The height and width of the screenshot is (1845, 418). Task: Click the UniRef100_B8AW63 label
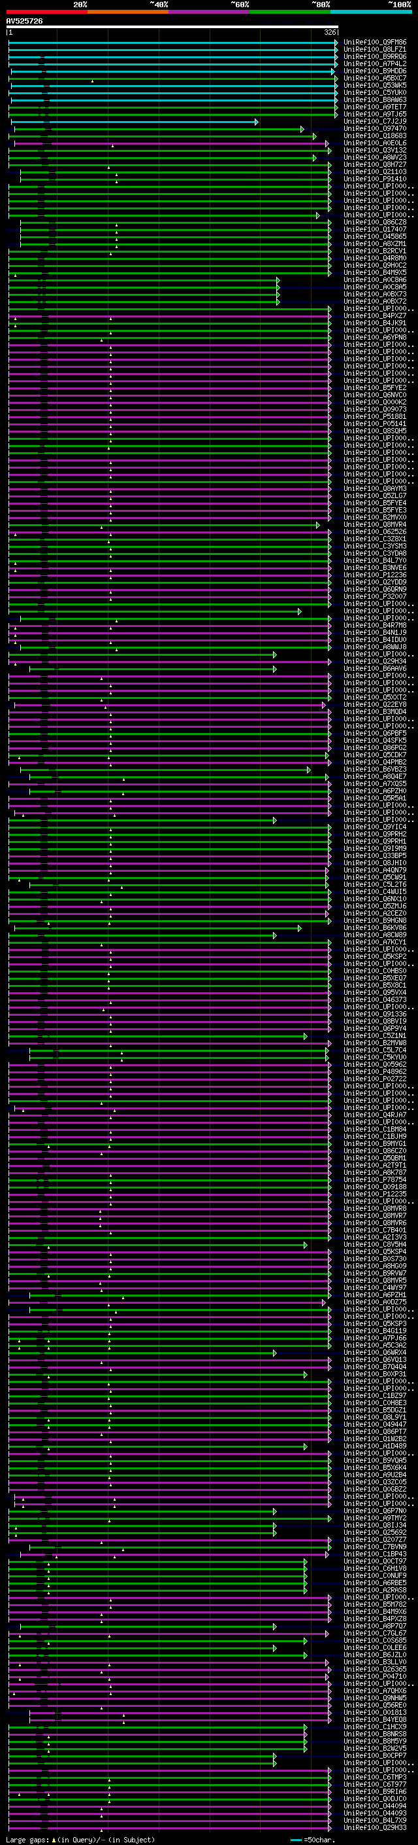[x=374, y=99]
